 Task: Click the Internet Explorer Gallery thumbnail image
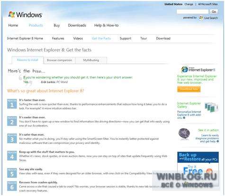(x=211, y=107)
